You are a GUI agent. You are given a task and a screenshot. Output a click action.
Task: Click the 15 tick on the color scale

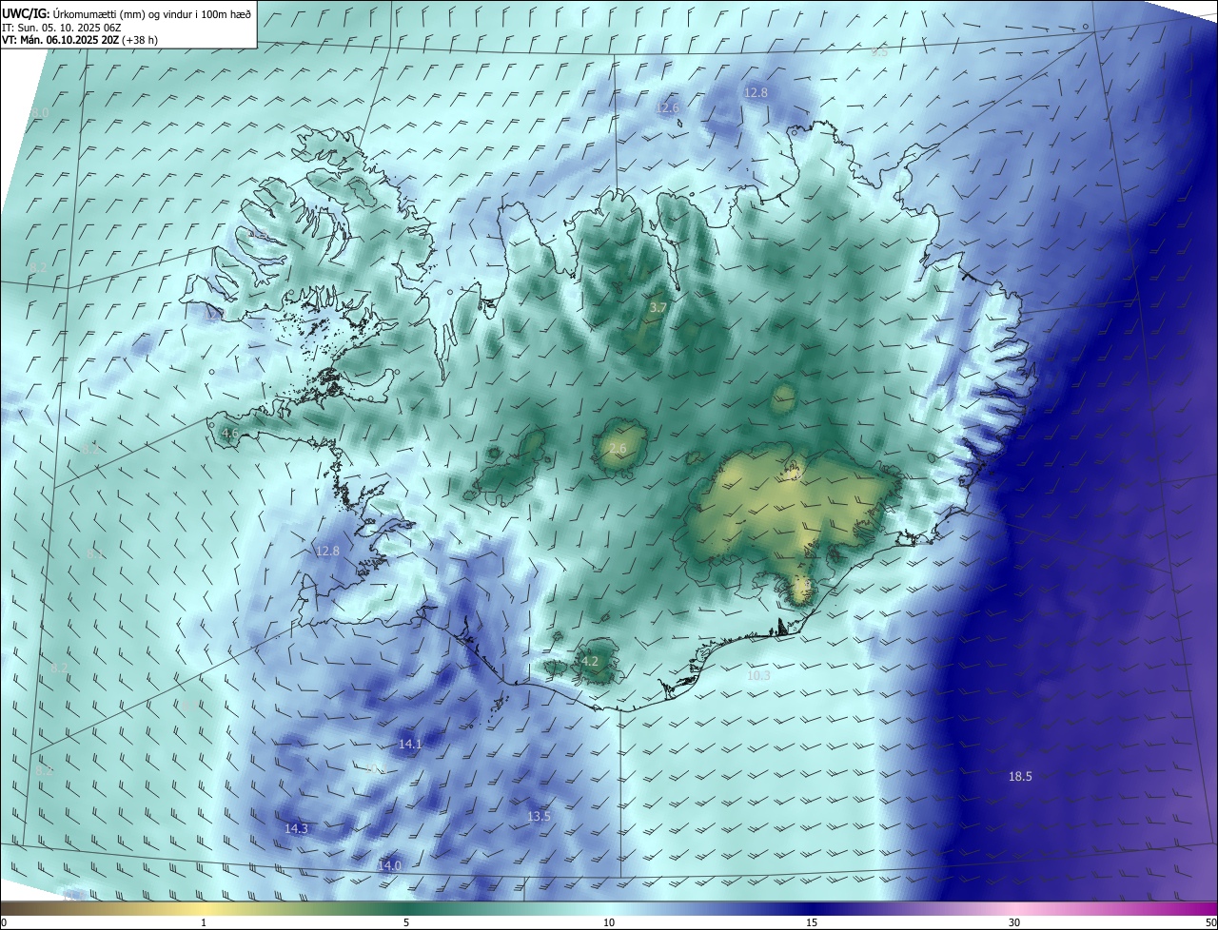pyautogui.click(x=812, y=922)
